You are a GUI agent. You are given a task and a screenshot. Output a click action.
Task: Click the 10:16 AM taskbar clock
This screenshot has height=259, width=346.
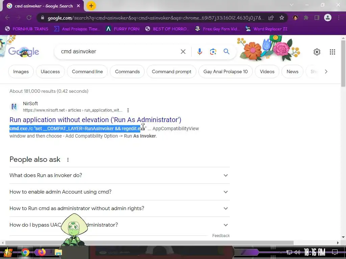click(x=315, y=252)
